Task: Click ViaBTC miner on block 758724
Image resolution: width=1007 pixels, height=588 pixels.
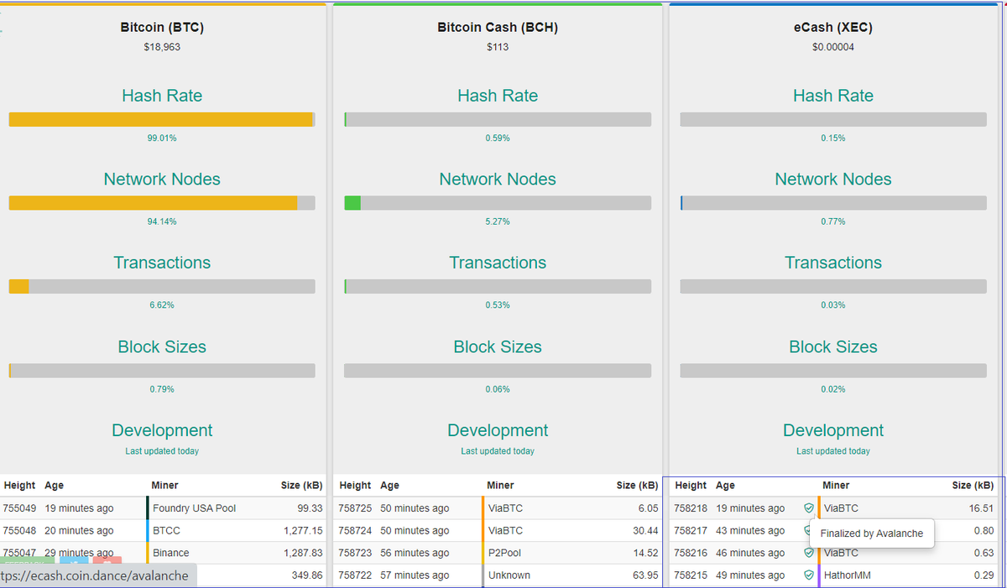Action: tap(505, 531)
